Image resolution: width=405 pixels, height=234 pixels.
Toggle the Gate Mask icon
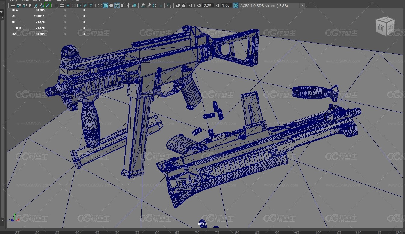tap(74, 5)
